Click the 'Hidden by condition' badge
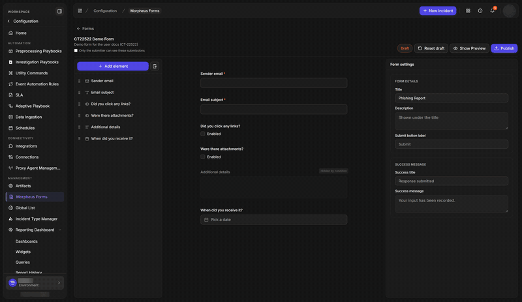This screenshot has height=302, width=522. point(333,171)
